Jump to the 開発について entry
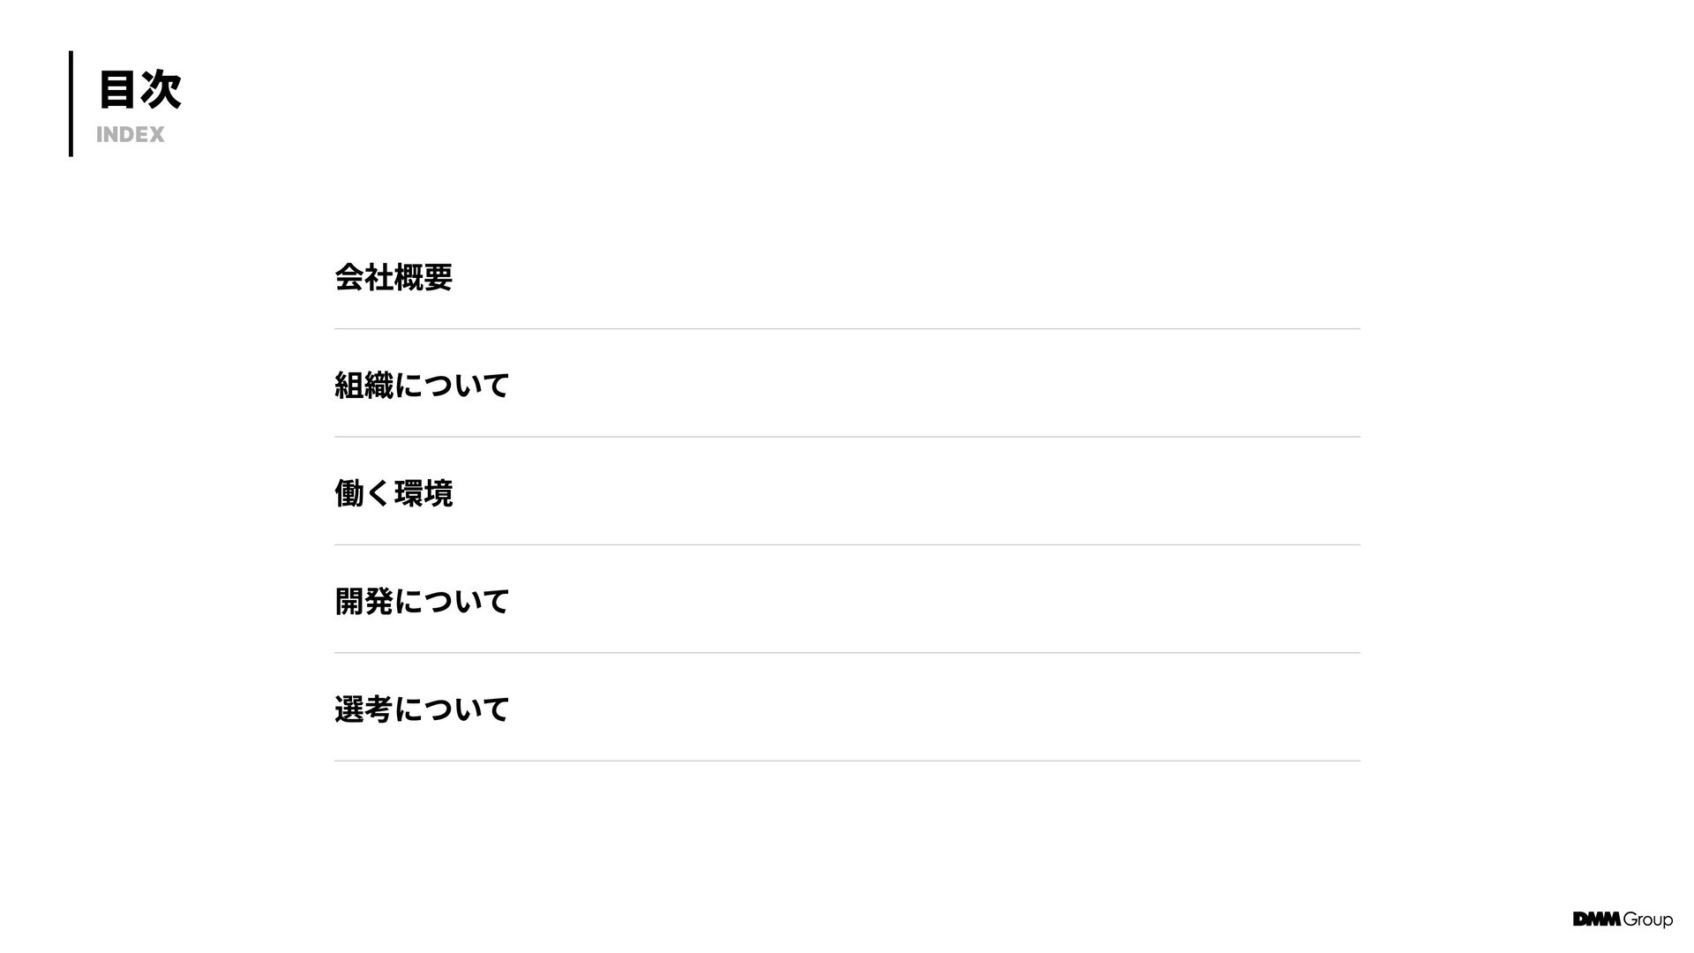1694x953 pixels. pyautogui.click(x=422, y=601)
